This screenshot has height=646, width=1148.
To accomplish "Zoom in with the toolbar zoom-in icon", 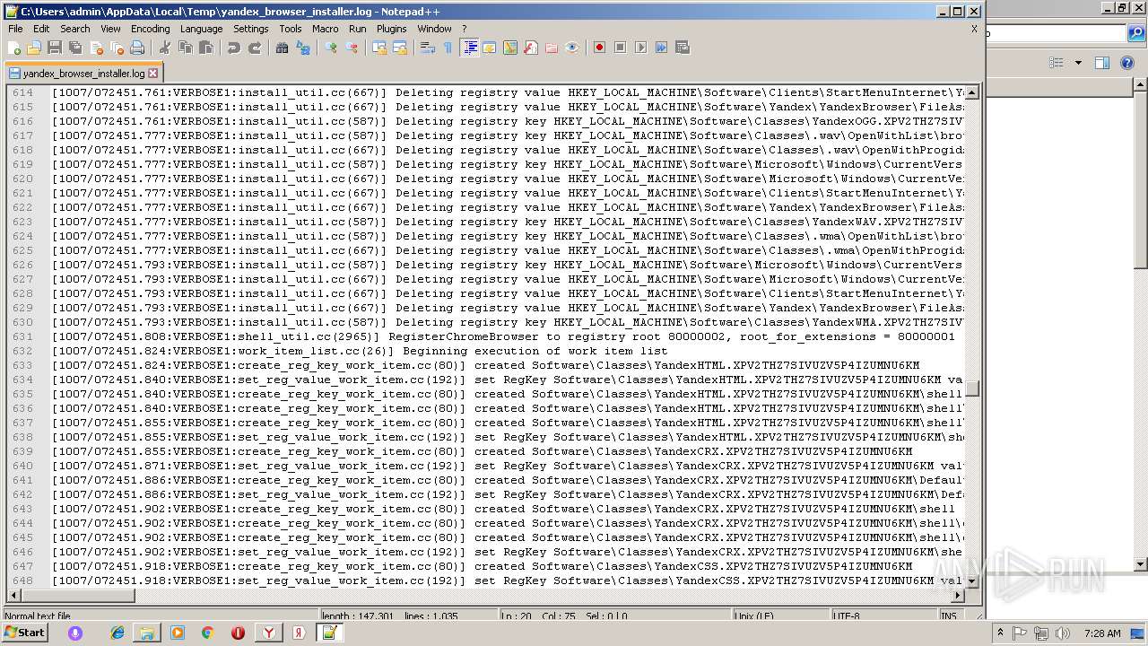I will 330,48.
